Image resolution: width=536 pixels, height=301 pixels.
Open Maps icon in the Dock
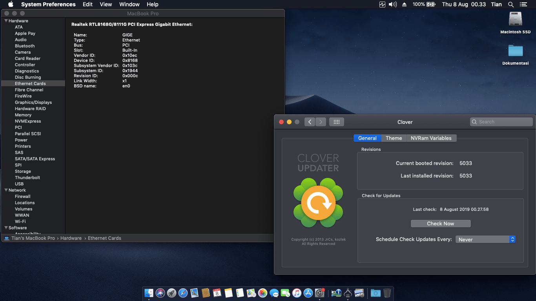click(x=251, y=293)
